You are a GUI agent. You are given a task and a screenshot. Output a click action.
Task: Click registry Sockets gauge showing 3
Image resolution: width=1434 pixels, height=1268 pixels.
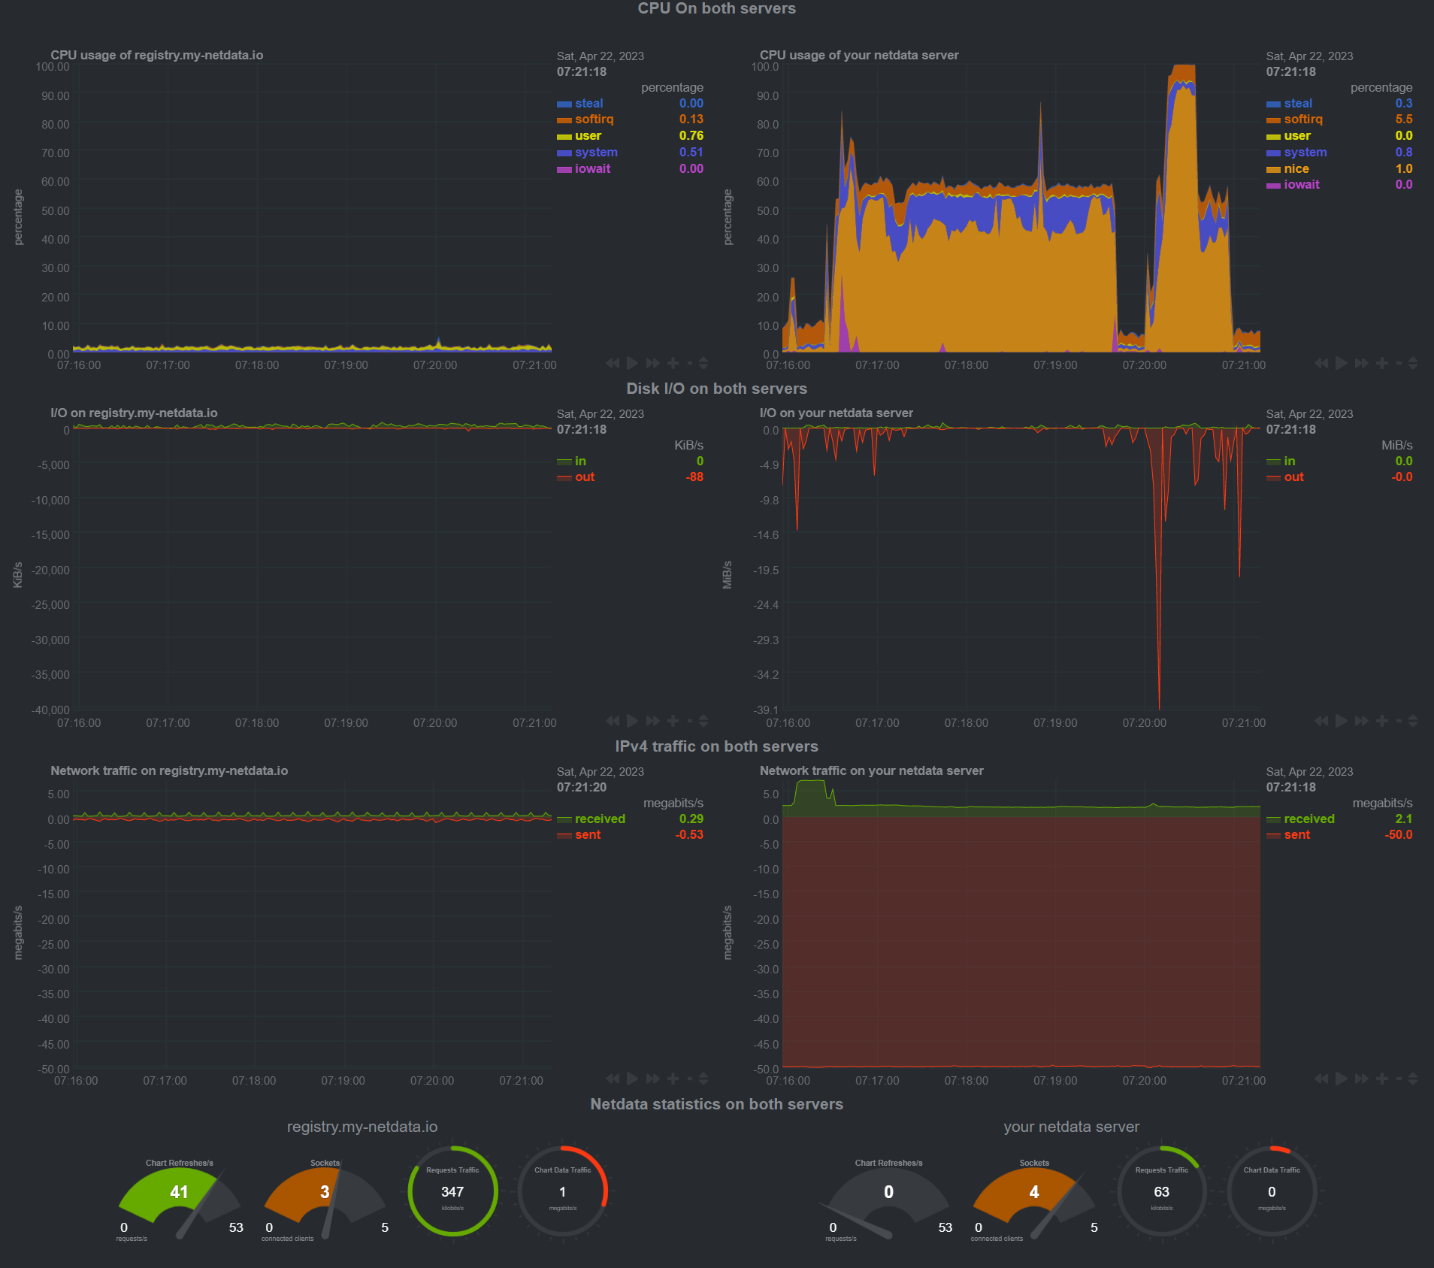point(325,1200)
